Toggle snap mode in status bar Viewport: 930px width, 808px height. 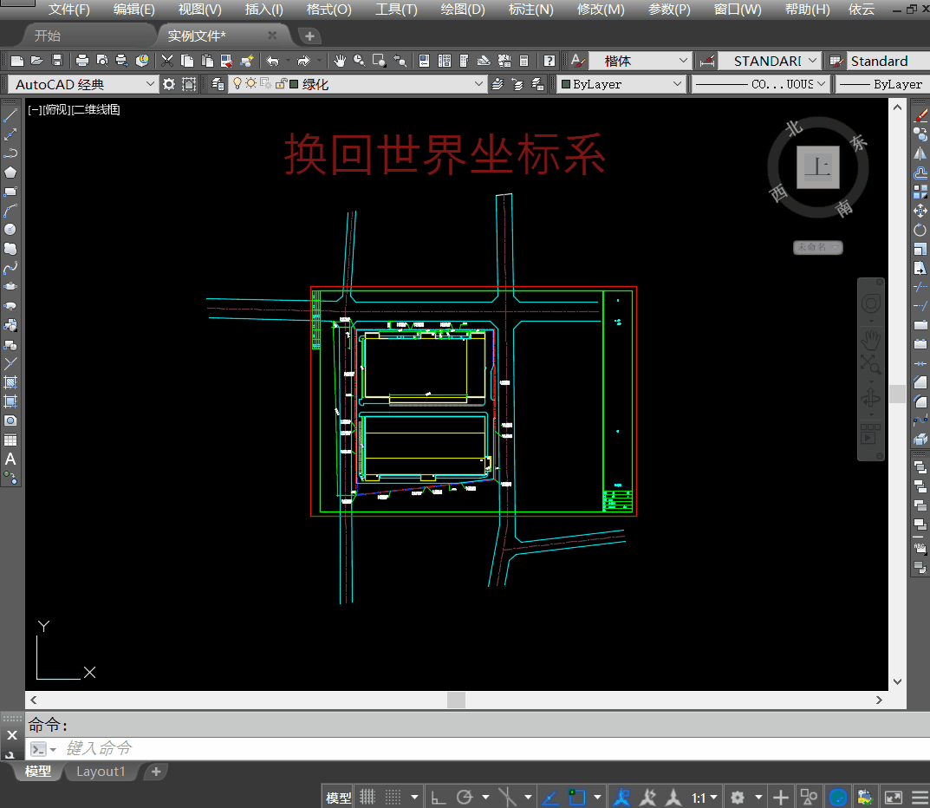click(x=393, y=797)
